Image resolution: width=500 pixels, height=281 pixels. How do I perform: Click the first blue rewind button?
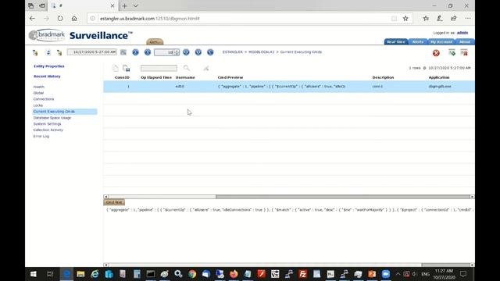pyautogui.click(x=135, y=52)
